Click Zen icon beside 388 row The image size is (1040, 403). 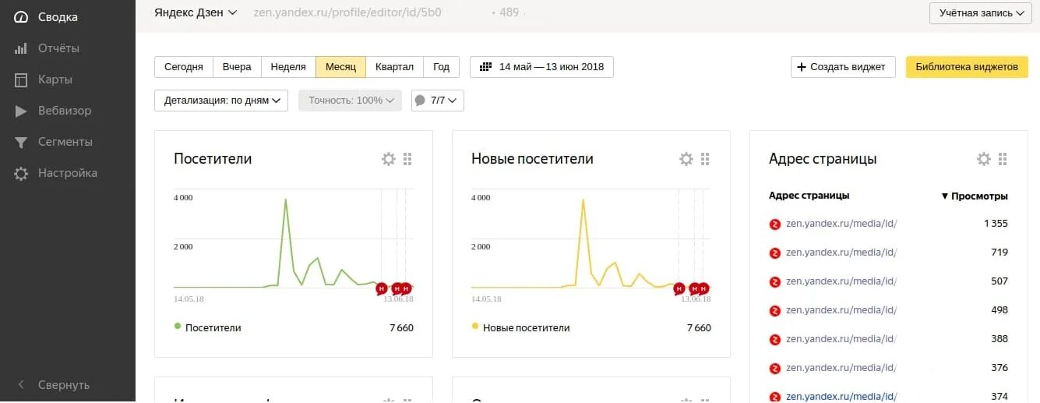(775, 340)
